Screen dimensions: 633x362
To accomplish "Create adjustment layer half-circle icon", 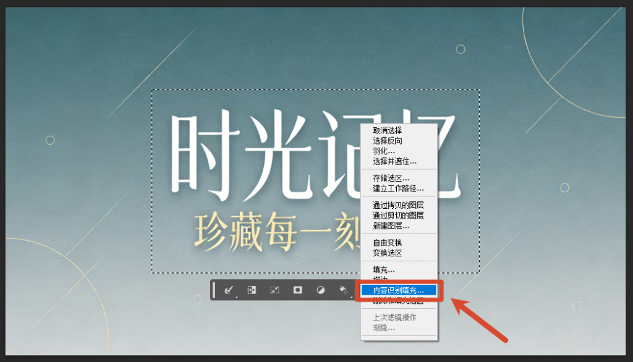I will point(321,290).
